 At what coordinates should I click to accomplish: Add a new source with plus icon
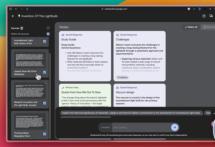(48, 28)
